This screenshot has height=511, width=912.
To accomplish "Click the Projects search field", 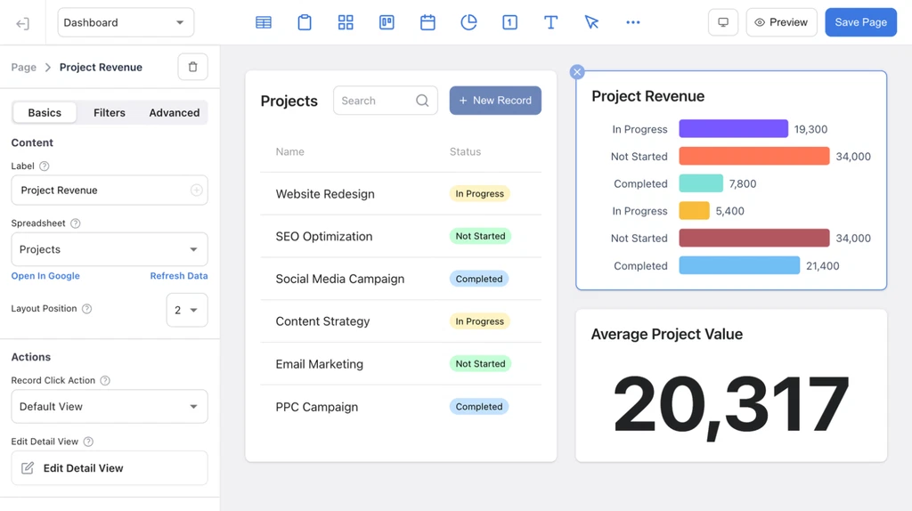I will tap(376, 101).
